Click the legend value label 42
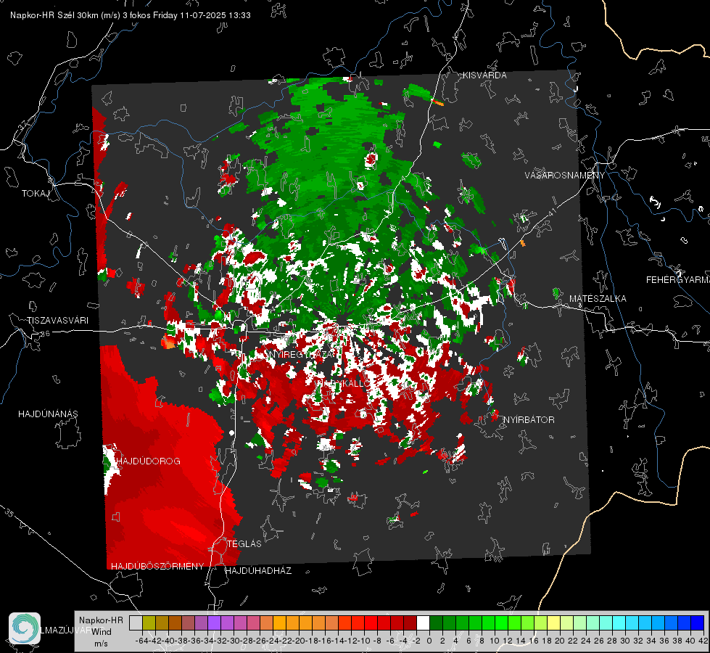This screenshot has width=710, height=653. [x=703, y=641]
